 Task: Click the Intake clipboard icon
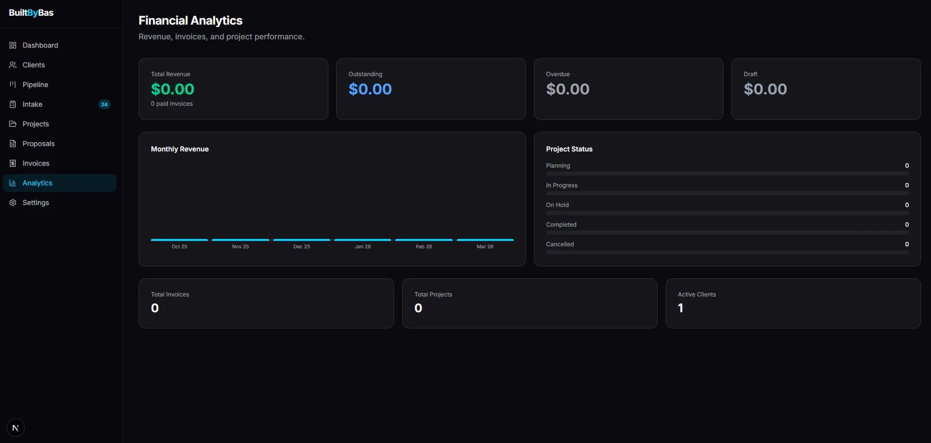[13, 104]
